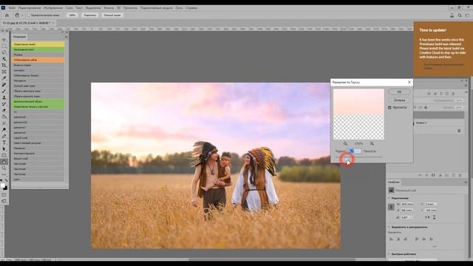Open the Файл menu
473x266 pixels.
tap(12, 8)
